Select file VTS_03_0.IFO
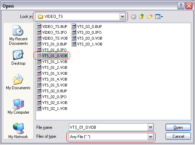 click(x=87, y=32)
